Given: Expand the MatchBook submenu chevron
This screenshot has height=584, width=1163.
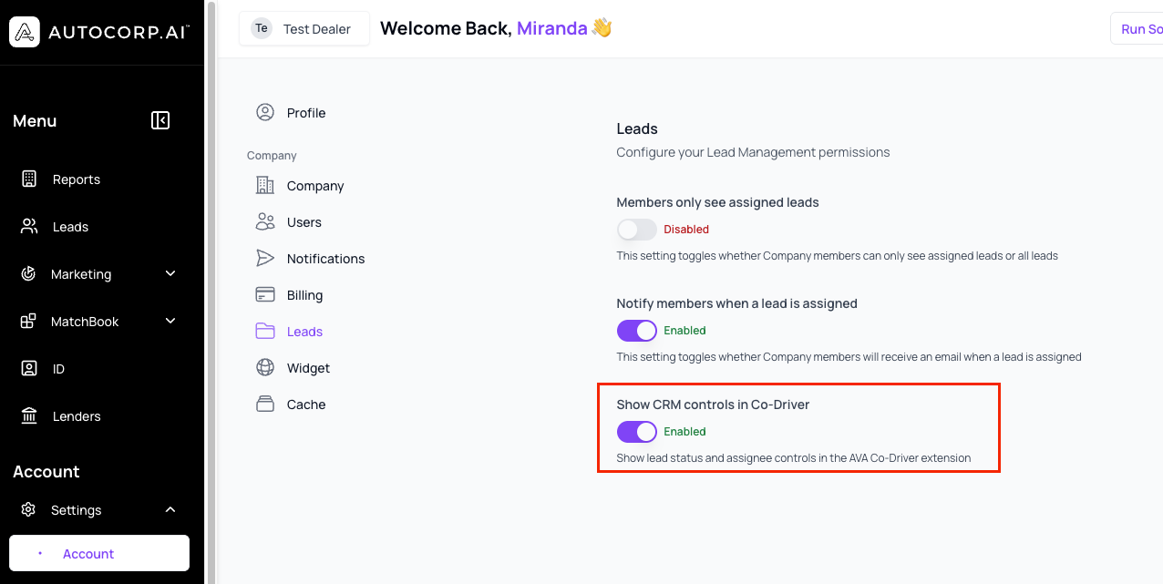Looking at the screenshot, I should click(x=170, y=321).
